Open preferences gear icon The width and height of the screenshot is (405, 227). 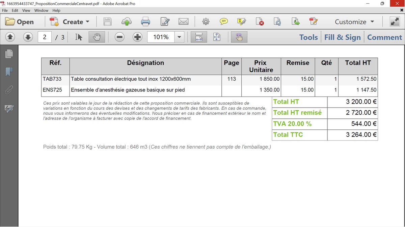(206, 22)
